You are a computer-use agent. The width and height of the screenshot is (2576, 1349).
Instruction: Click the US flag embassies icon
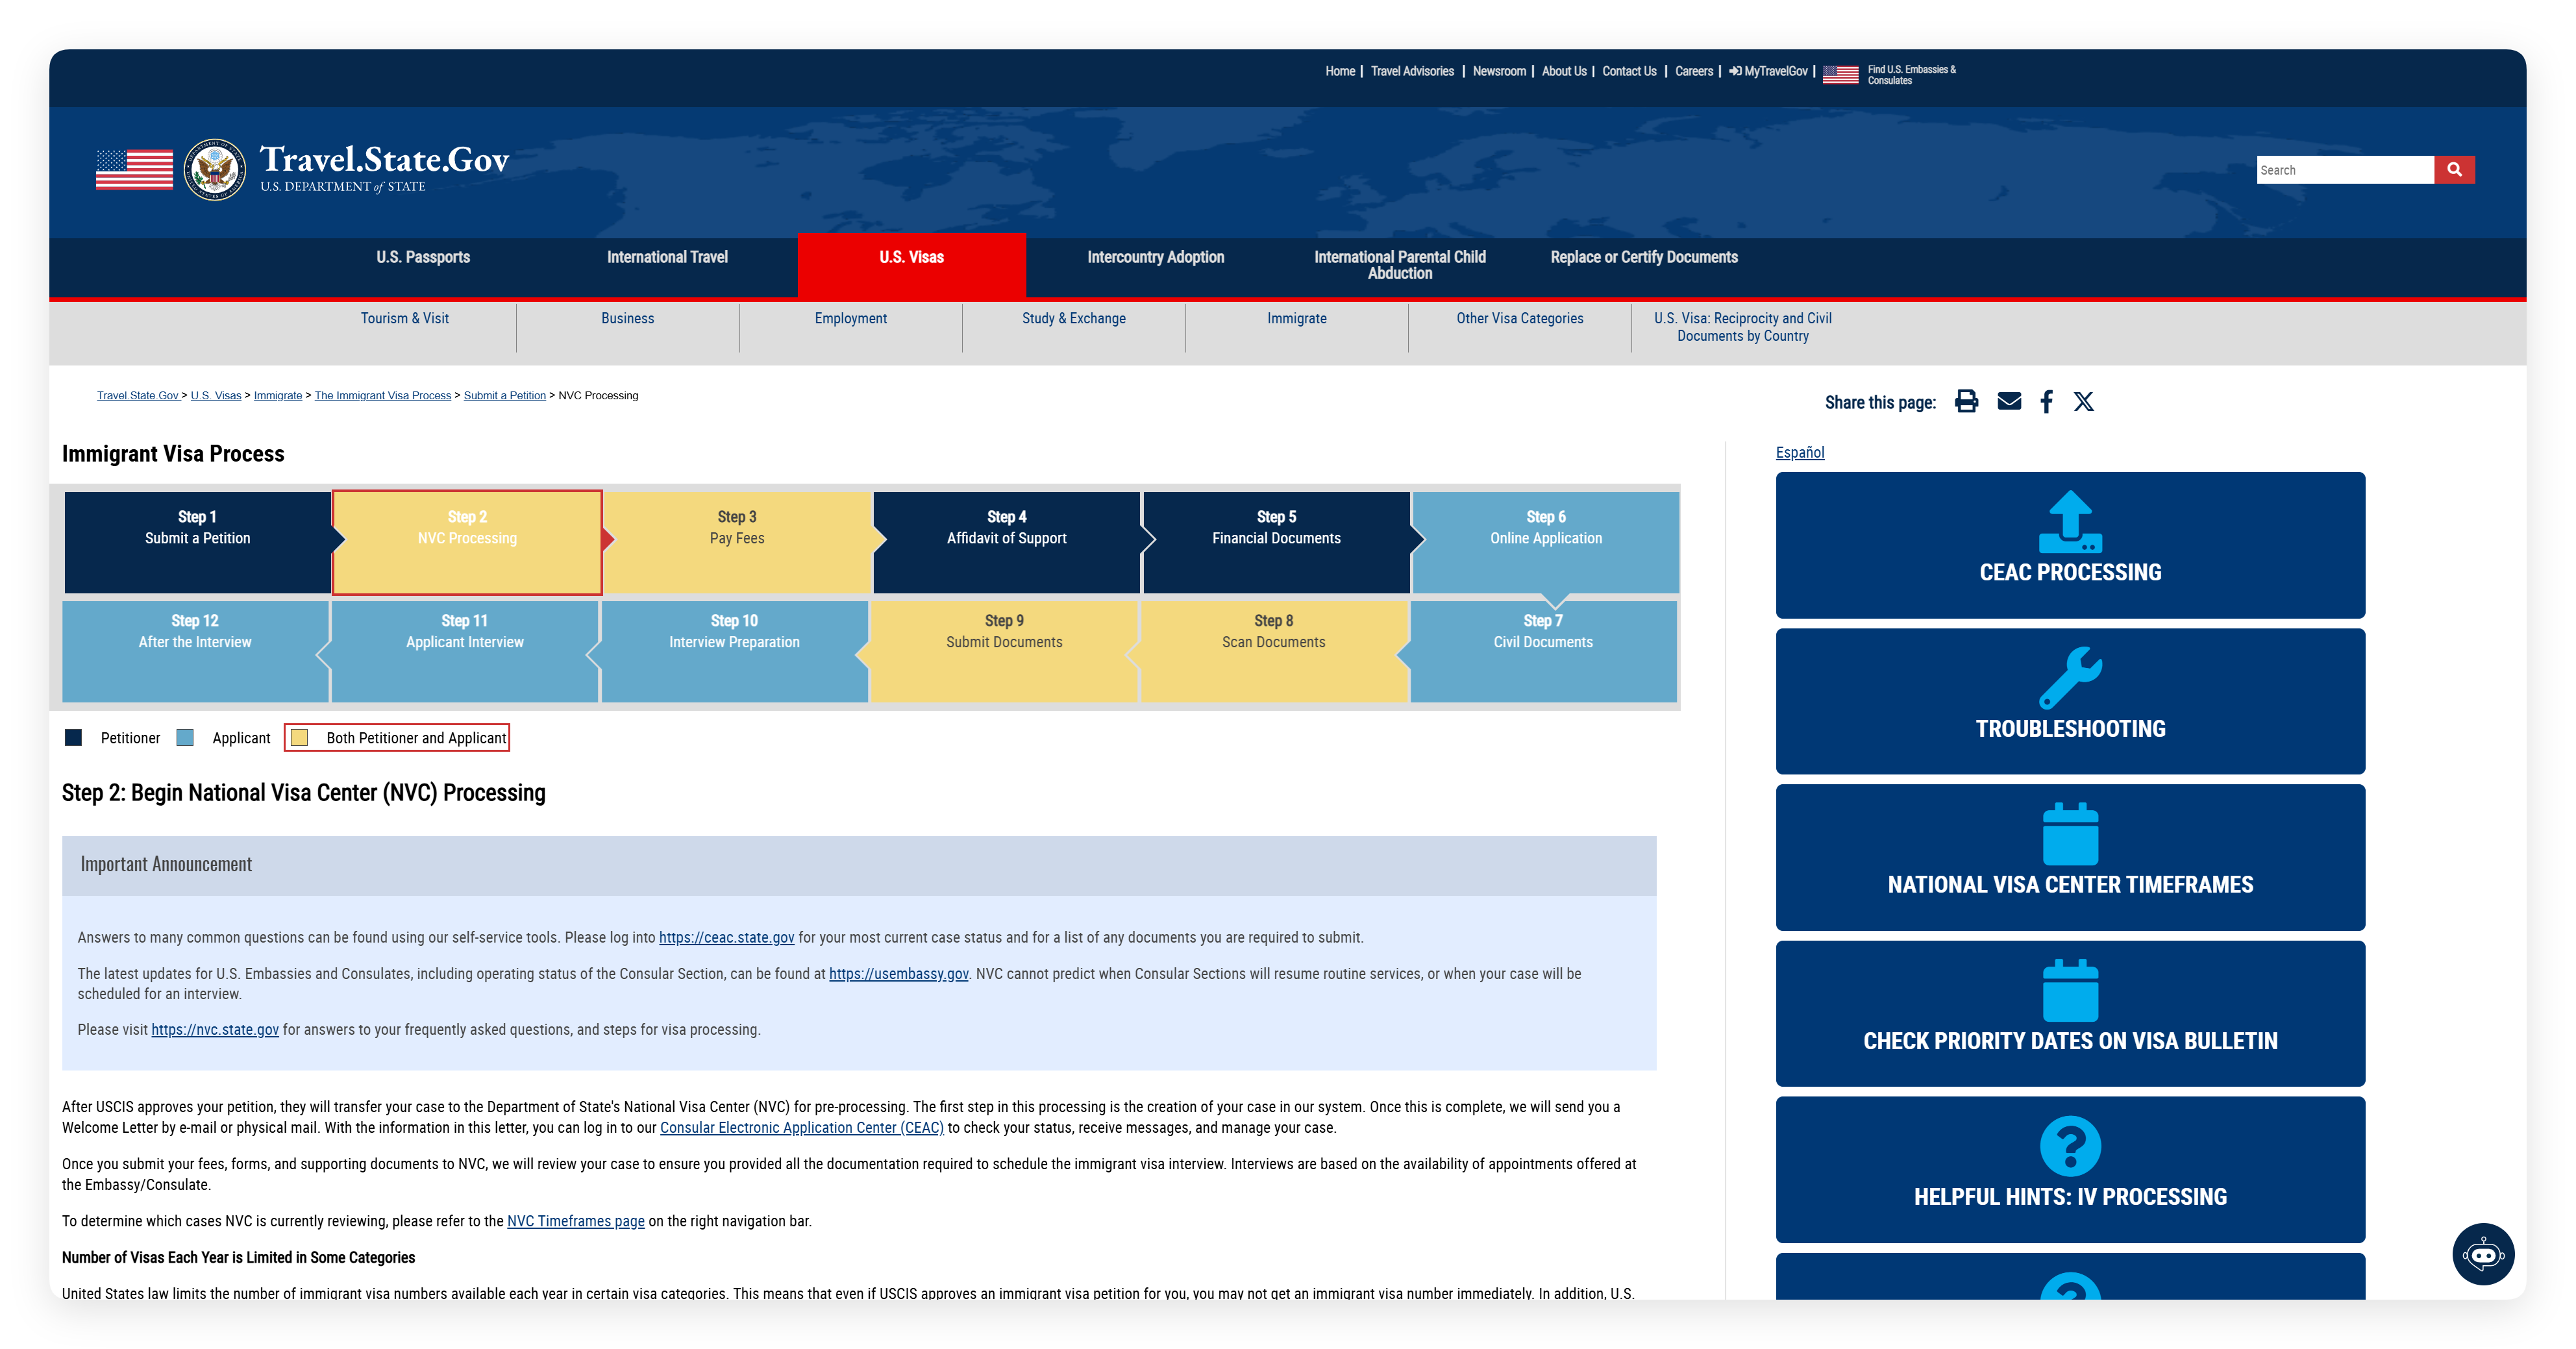[1840, 75]
